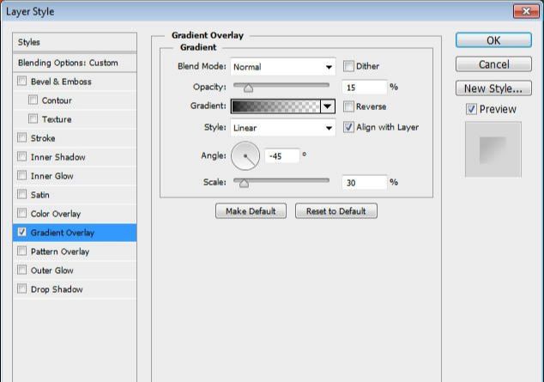Select the Stroke settings row
The image size is (544, 382).
(75, 138)
